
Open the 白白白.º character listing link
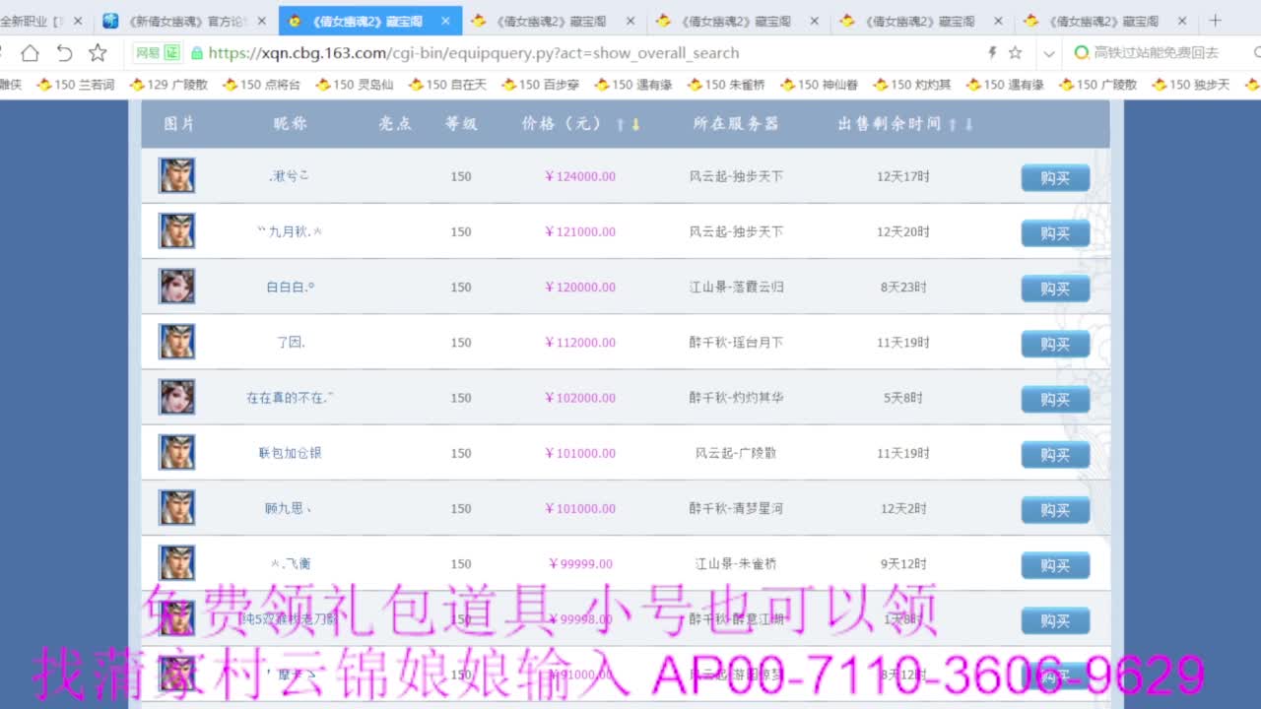coord(289,288)
